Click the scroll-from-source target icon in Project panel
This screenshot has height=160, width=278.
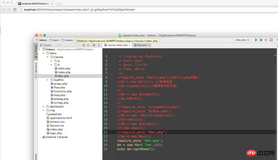[84, 45]
